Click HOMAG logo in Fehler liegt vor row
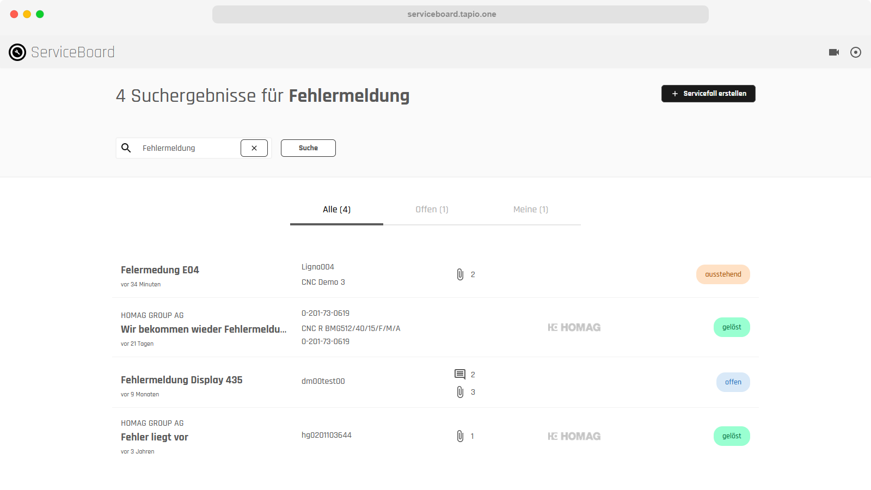This screenshot has width=871, height=490. [x=574, y=436]
